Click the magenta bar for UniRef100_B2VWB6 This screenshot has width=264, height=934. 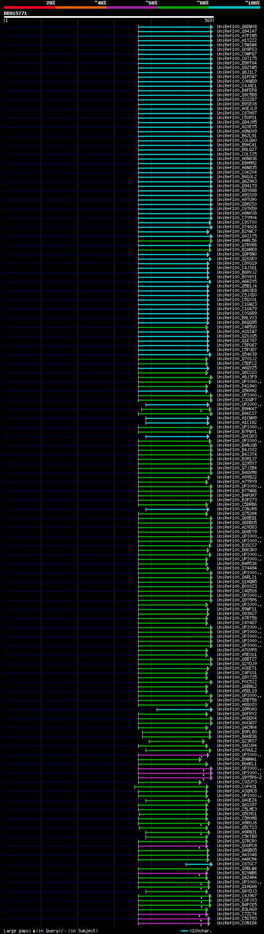[x=173, y=873]
